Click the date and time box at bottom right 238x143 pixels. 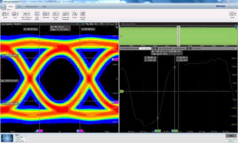231,140
